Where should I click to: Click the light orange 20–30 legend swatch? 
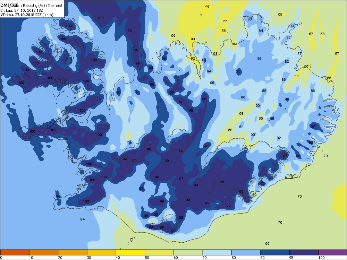point(73,252)
